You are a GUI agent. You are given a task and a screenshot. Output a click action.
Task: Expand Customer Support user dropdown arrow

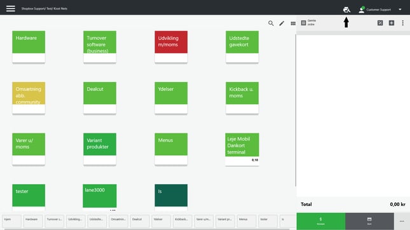click(x=400, y=10)
